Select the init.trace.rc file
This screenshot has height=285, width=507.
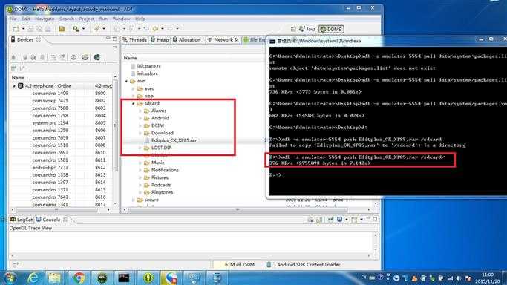pyautogui.click(x=148, y=66)
